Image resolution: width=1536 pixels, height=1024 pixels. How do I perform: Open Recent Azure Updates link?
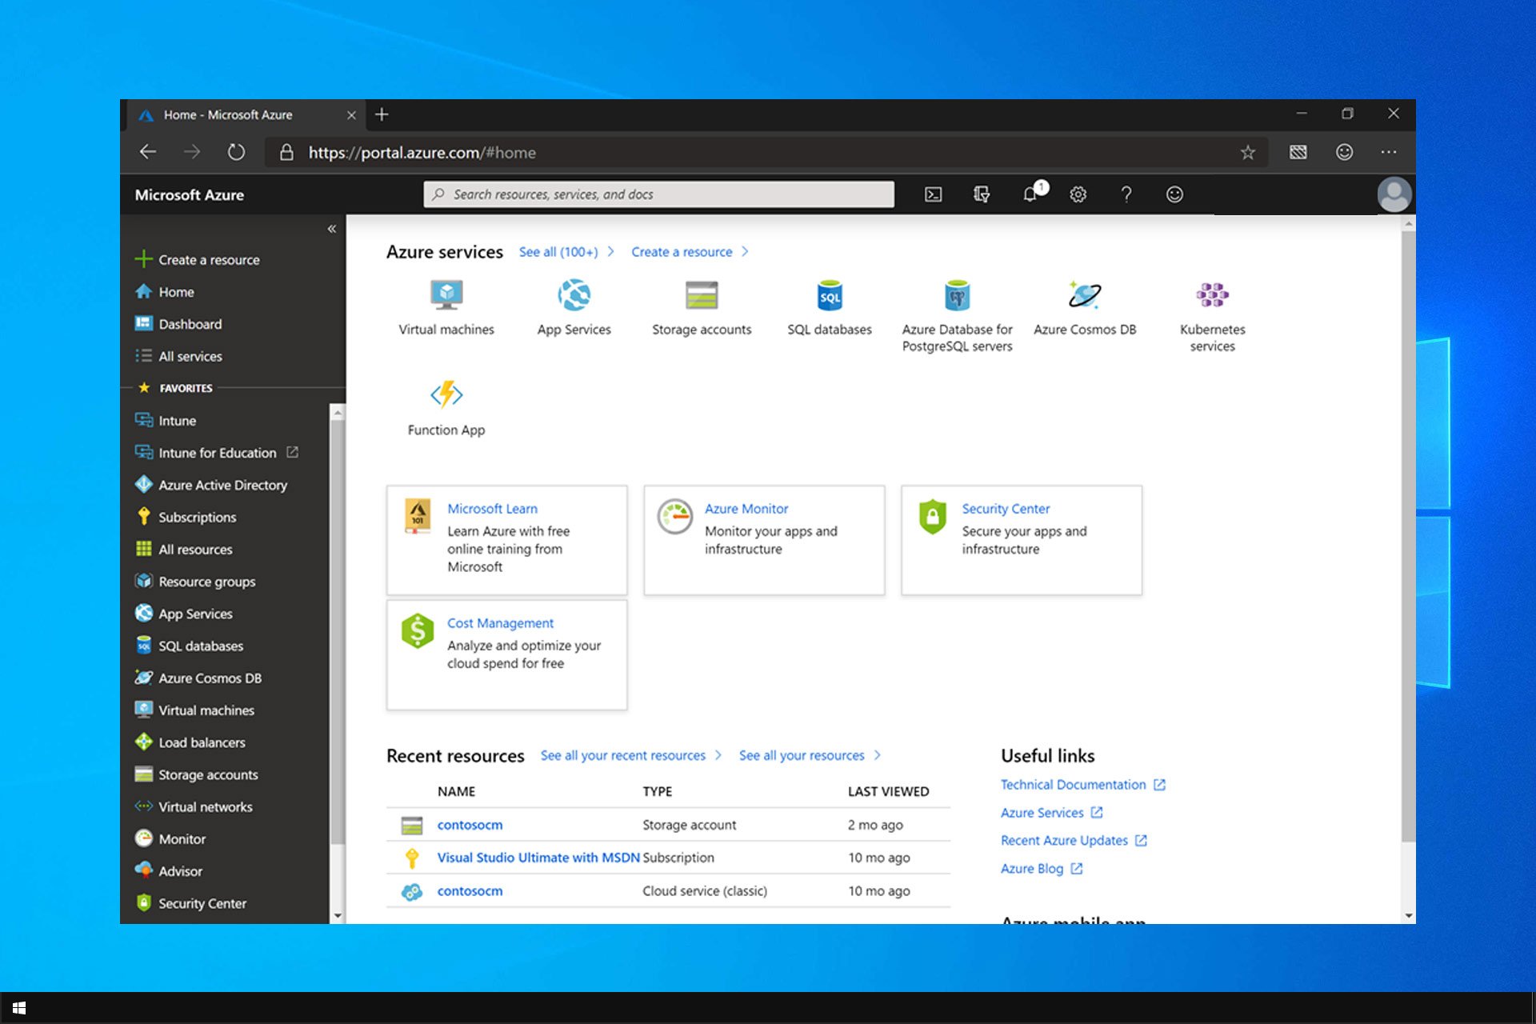pos(1074,841)
